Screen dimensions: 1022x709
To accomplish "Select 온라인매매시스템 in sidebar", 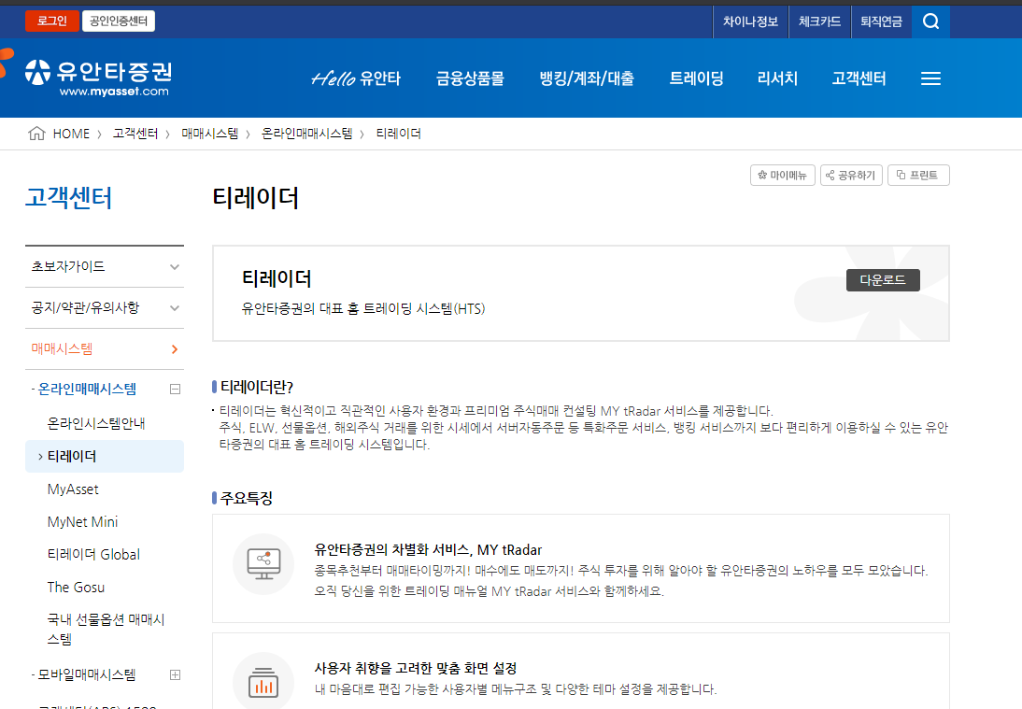I will [x=87, y=389].
